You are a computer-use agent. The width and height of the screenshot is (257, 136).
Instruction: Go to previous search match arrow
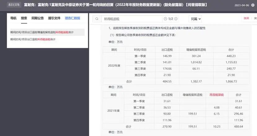pyautogui.click(x=165, y=19)
